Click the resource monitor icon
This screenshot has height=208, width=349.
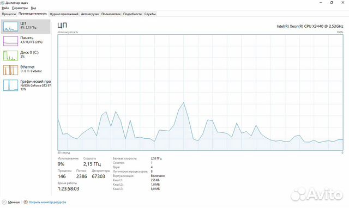[26, 202]
